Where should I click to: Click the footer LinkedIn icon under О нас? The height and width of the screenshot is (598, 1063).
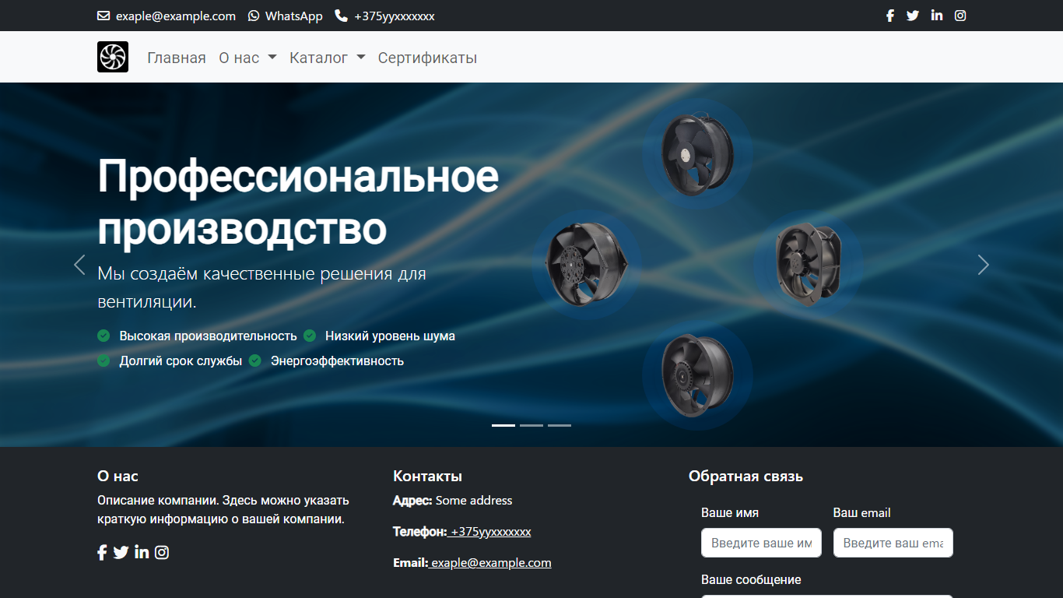[142, 552]
